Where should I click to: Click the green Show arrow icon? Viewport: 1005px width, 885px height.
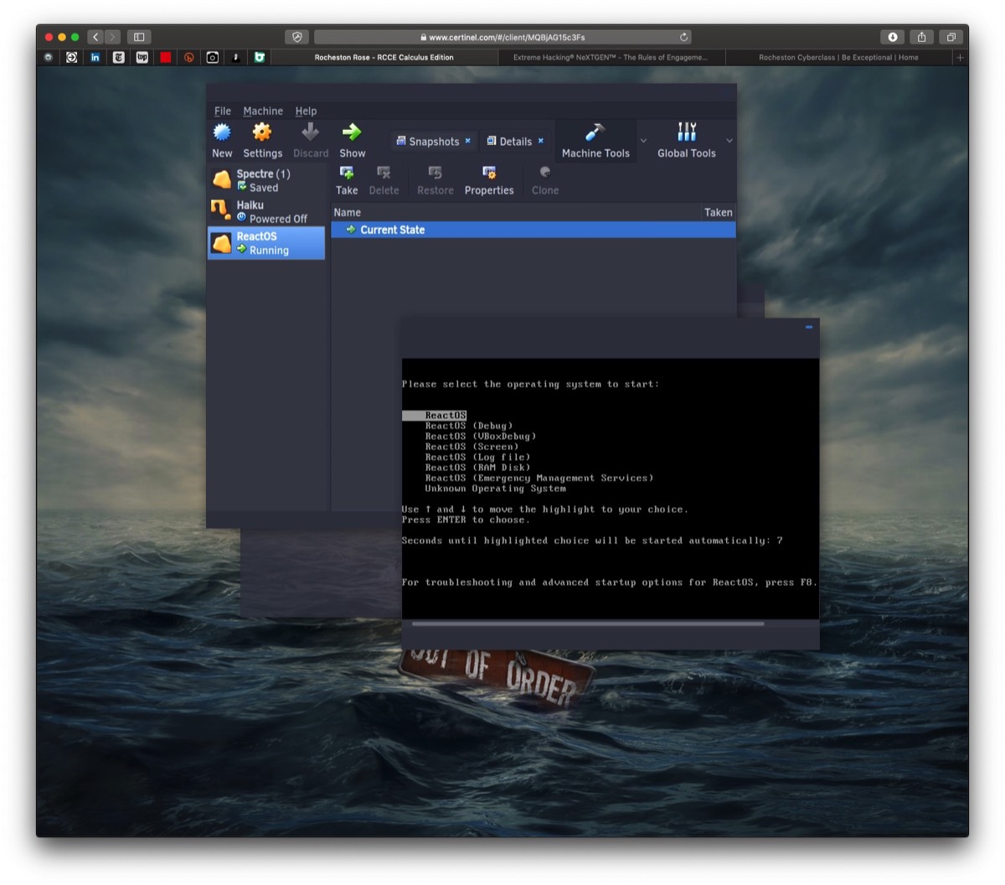(x=352, y=132)
